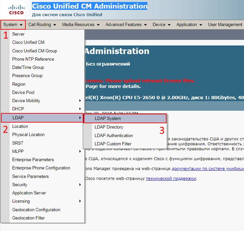Screen dimensions: 244x231
Task: Open the документации по системе link
Action: coord(207,168)
